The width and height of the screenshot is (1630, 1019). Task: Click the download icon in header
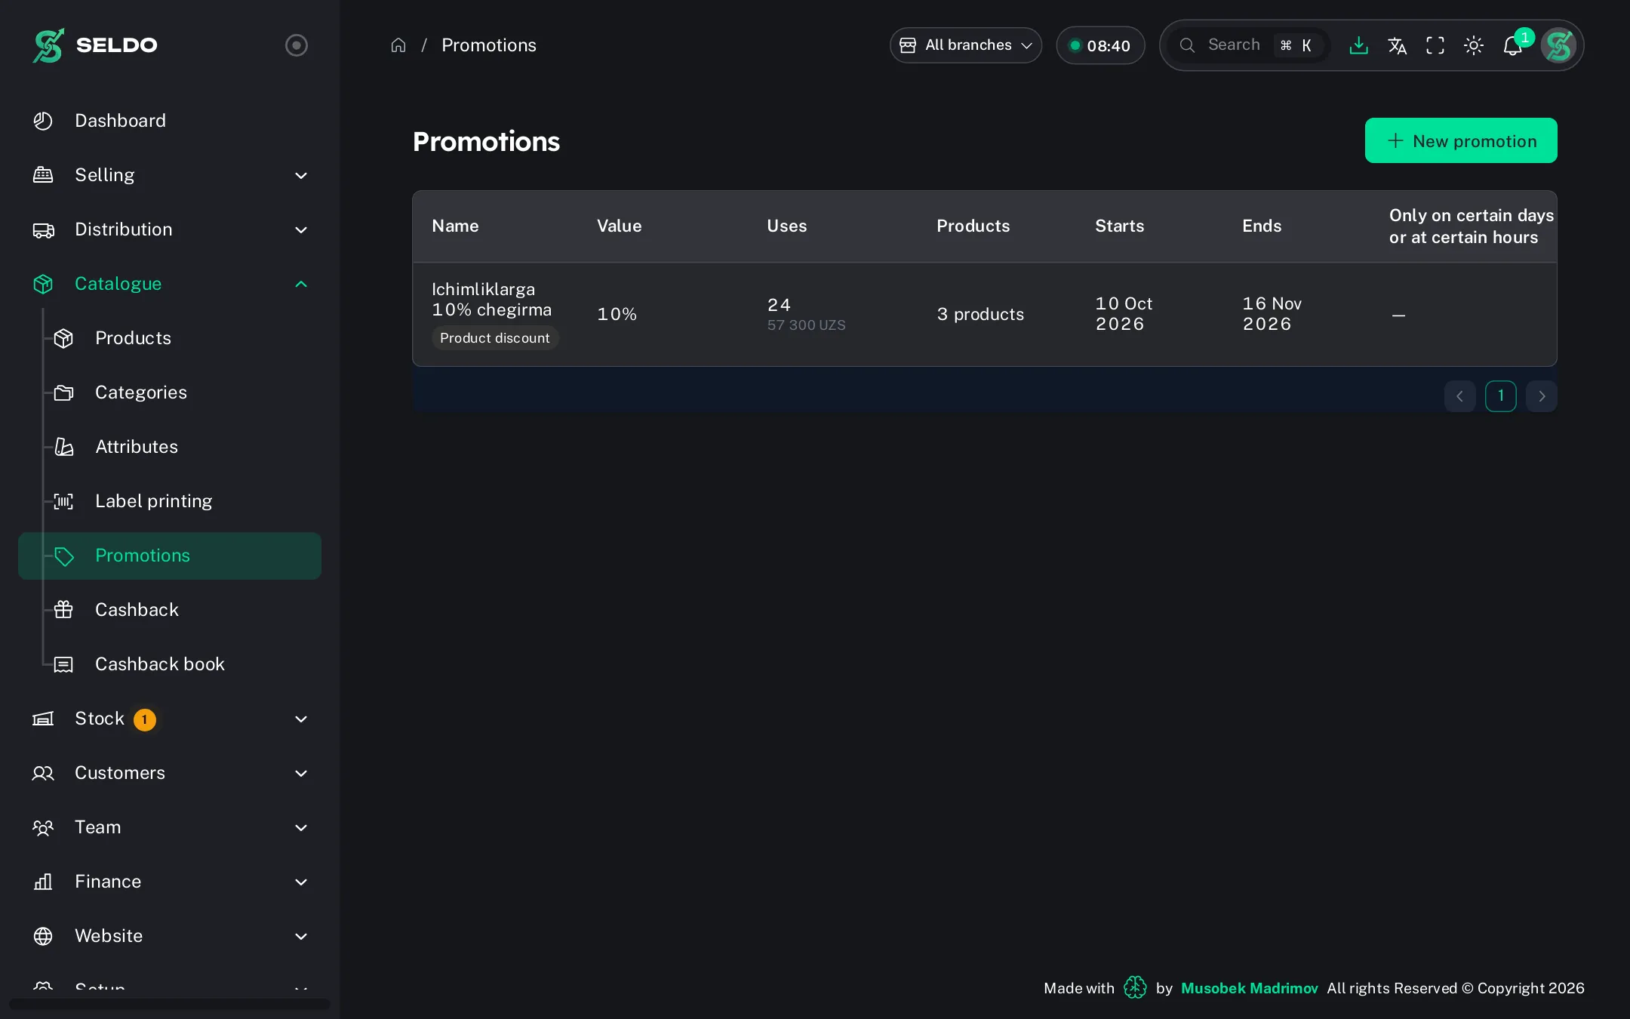(1358, 45)
